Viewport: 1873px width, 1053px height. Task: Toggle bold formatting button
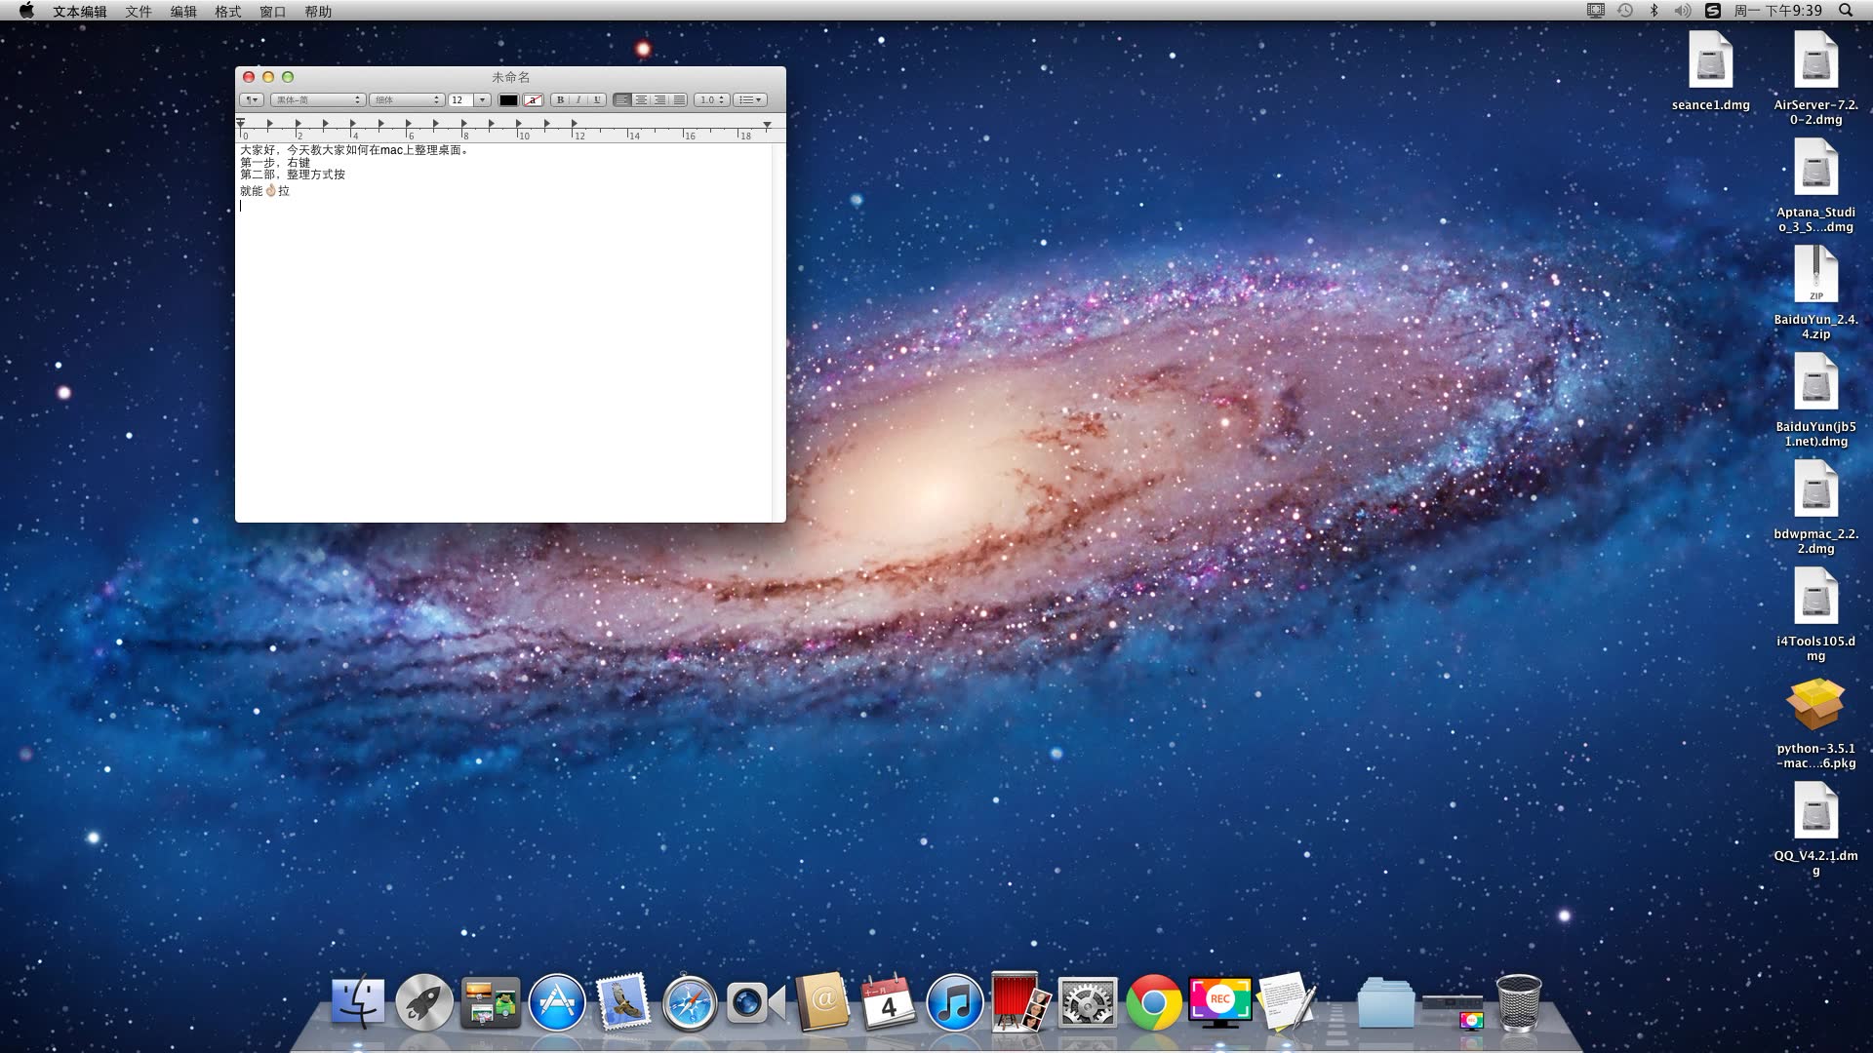[x=560, y=99]
